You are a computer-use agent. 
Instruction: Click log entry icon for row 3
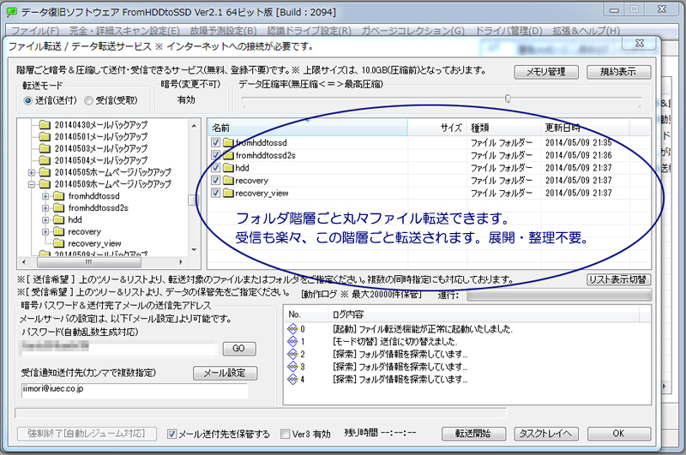[x=292, y=367]
